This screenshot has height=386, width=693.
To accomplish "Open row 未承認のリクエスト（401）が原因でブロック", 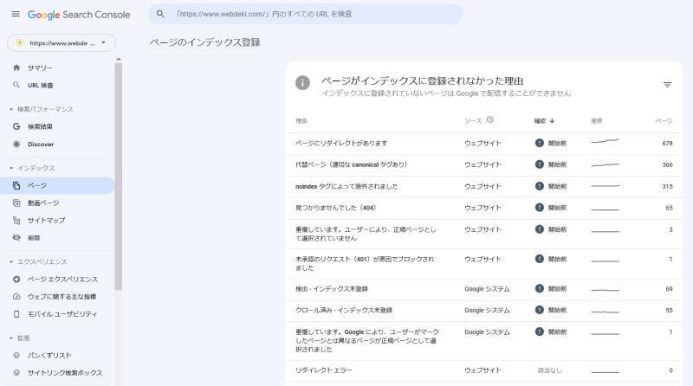I will point(484,264).
